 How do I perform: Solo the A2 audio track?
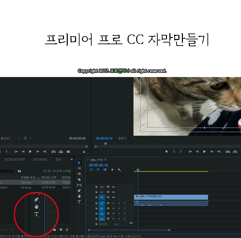[x=119, y=209]
